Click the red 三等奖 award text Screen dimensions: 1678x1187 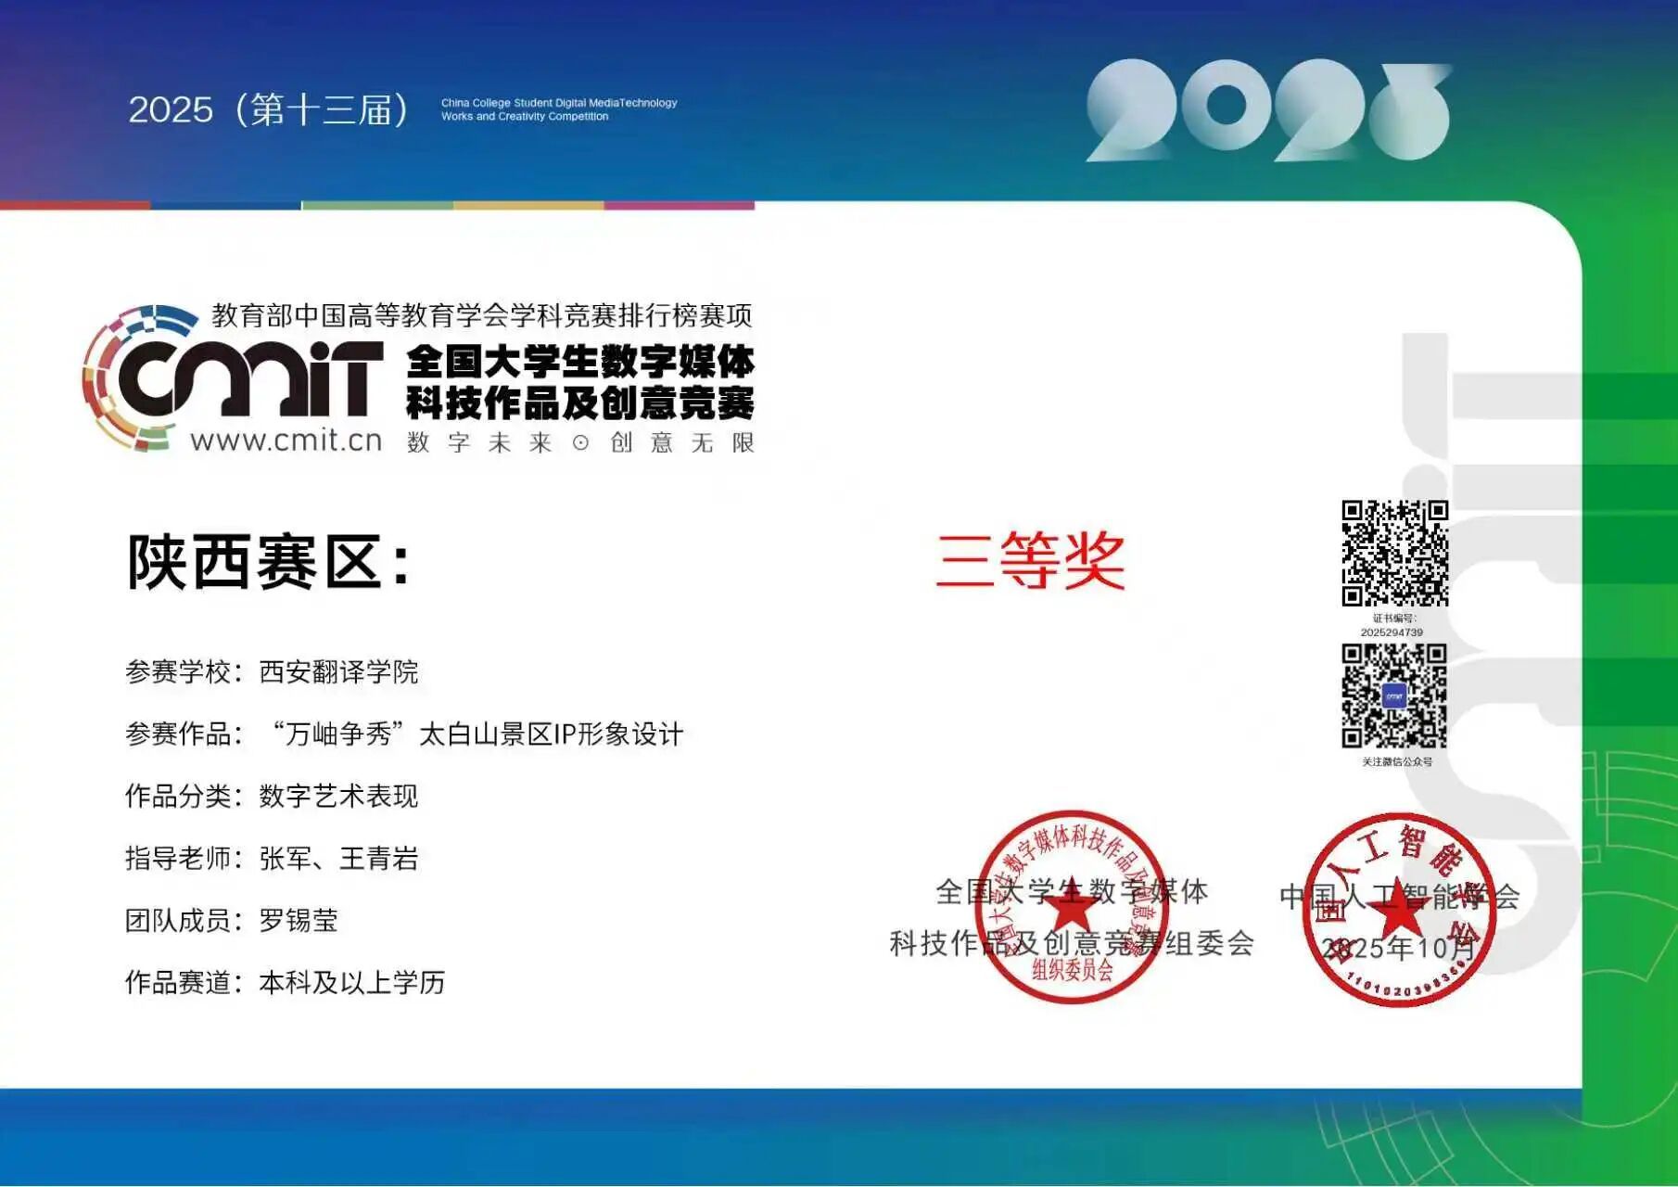coord(1030,561)
